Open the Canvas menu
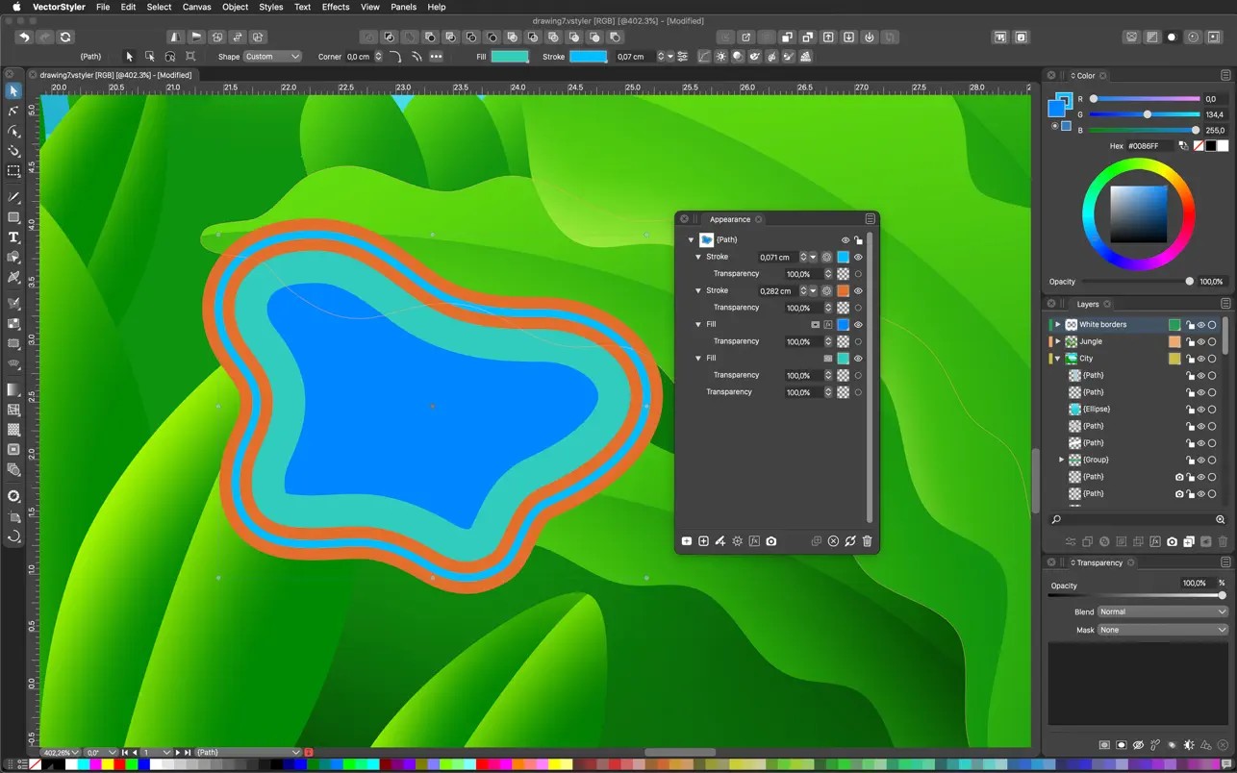Screen dimensions: 1237x773 (197, 7)
